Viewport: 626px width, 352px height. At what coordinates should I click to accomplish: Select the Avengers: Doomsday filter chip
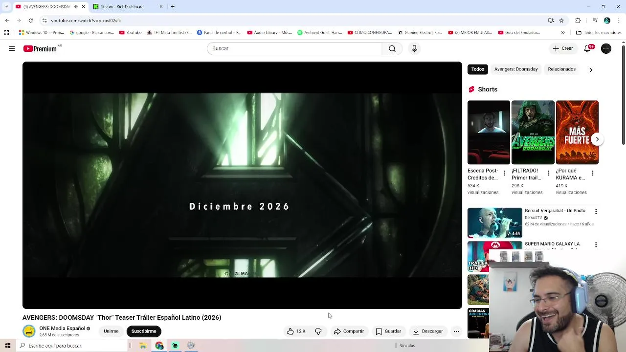coord(516,69)
